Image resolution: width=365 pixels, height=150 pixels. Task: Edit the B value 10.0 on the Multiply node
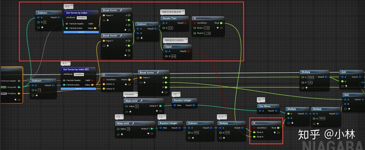(x=322, y=119)
